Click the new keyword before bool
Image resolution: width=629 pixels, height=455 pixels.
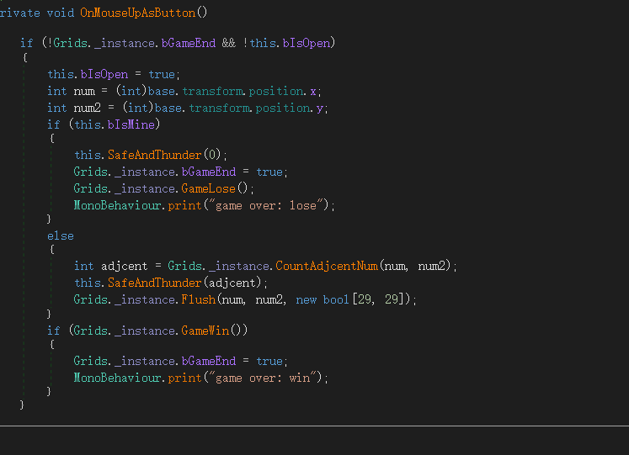pos(306,300)
